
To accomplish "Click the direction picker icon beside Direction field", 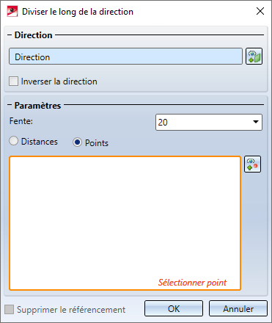I will point(254,57).
